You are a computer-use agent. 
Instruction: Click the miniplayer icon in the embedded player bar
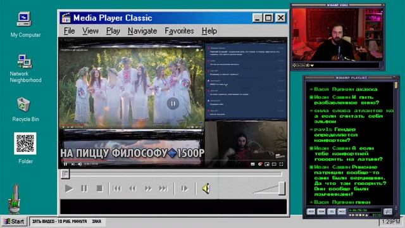click(x=267, y=164)
